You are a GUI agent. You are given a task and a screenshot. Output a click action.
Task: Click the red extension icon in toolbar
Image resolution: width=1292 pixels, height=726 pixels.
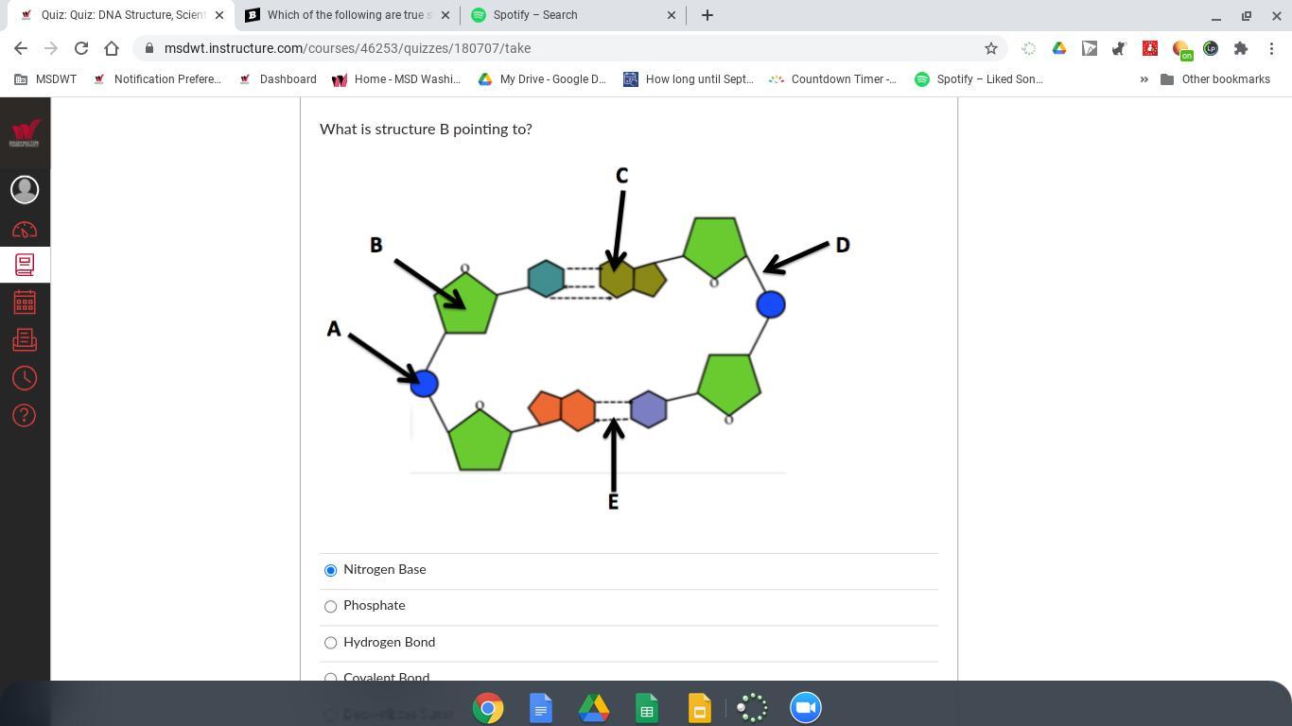coord(1150,48)
